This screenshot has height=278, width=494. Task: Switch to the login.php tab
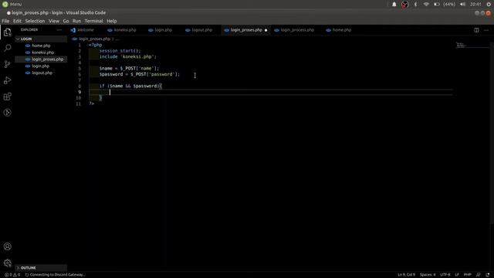click(163, 30)
